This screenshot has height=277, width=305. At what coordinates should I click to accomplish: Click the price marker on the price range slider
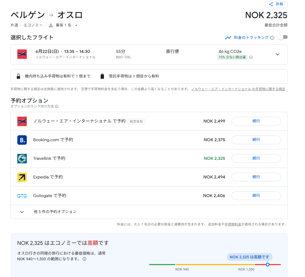(x=267, y=265)
